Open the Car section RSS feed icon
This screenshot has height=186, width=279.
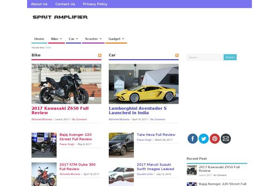pos(177,55)
